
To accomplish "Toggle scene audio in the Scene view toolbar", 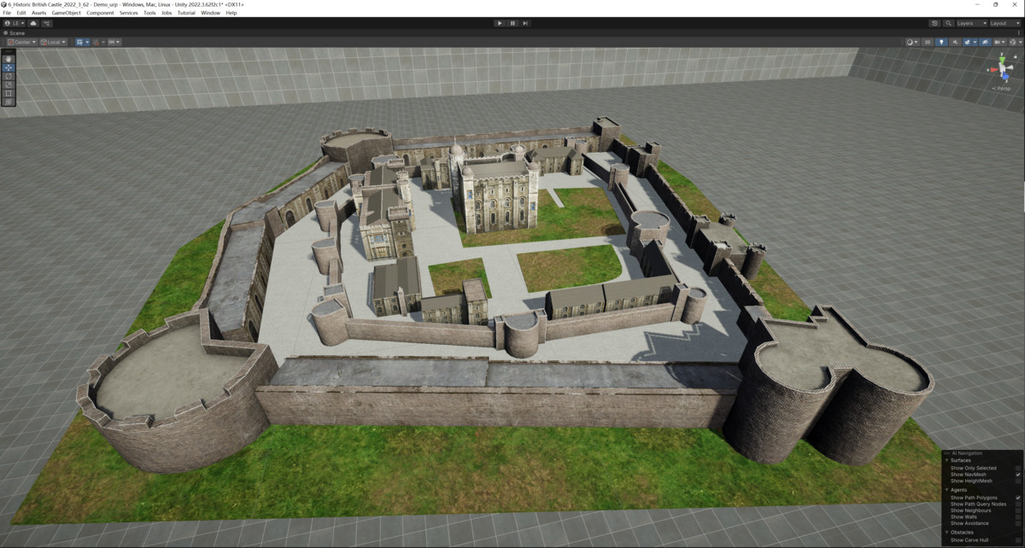I will (956, 41).
